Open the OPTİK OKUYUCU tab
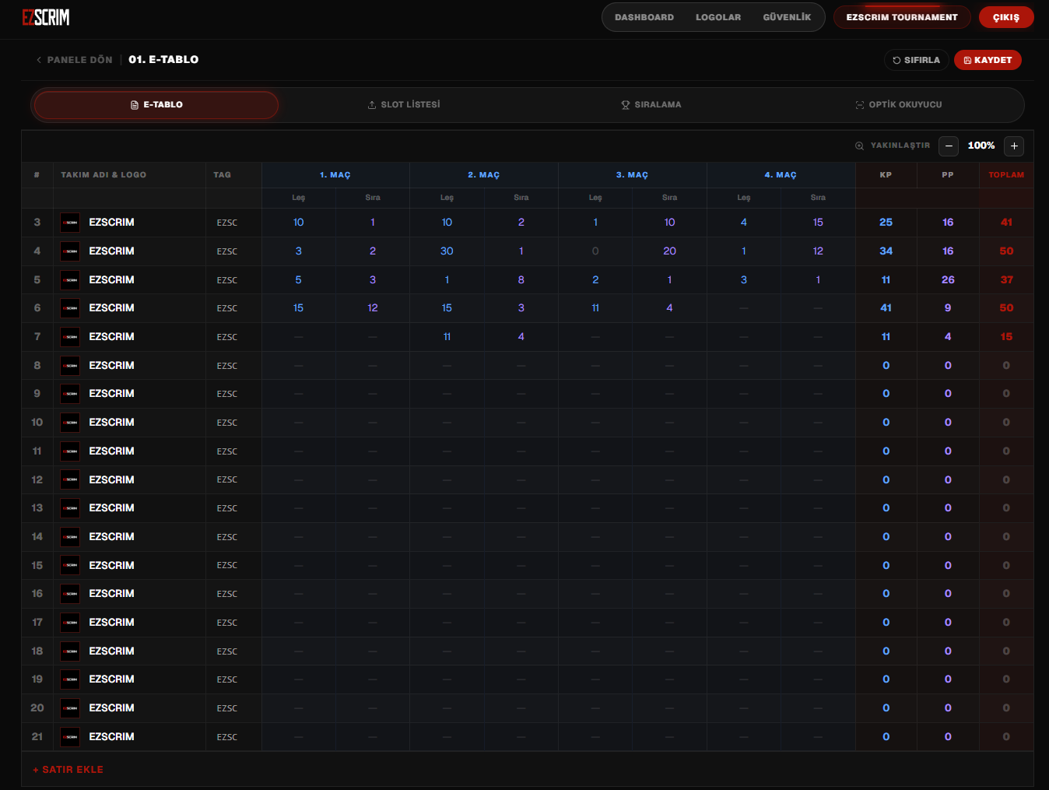The image size is (1049, 790). click(898, 105)
